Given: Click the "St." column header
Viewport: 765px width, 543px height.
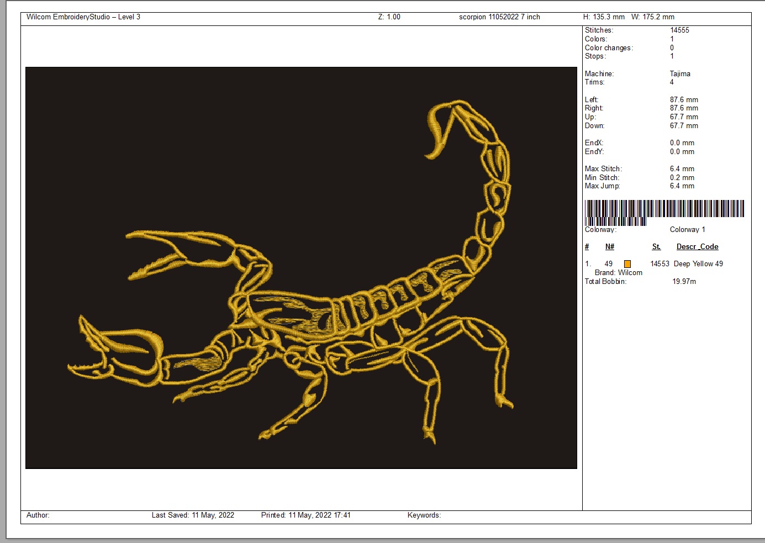Looking at the screenshot, I should (656, 247).
